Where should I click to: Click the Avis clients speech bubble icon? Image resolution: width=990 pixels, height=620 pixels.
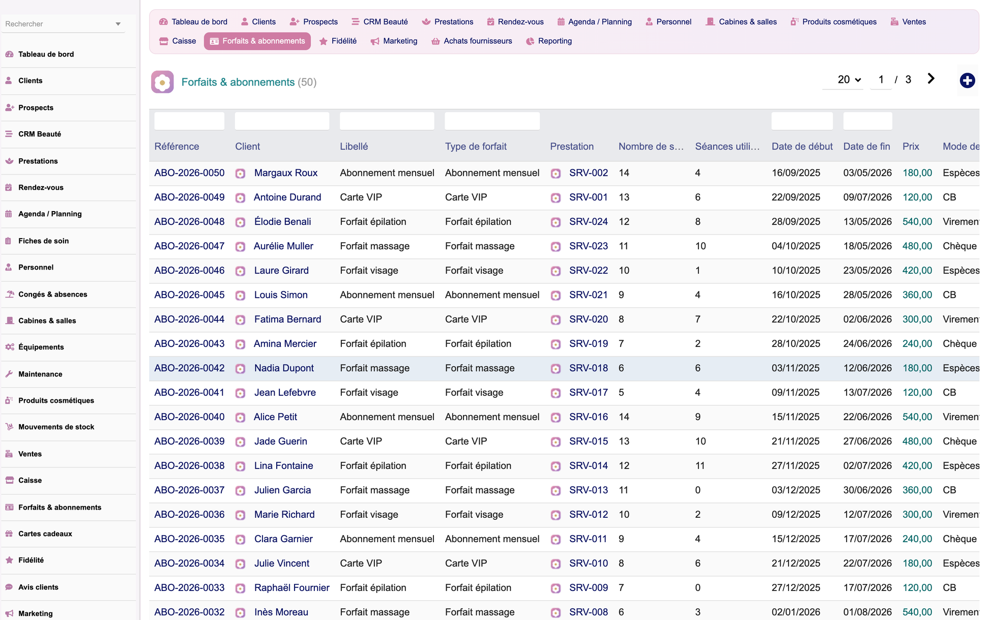pos(9,587)
